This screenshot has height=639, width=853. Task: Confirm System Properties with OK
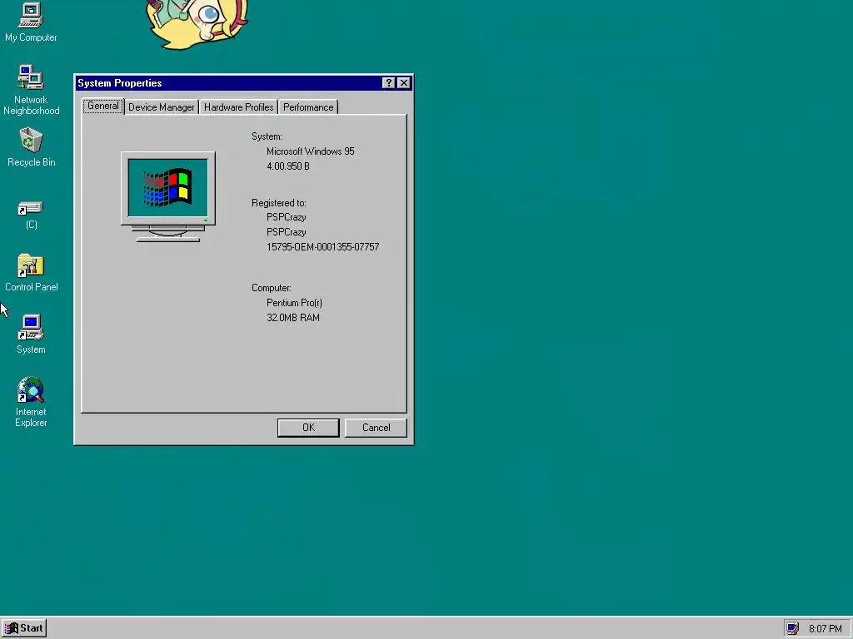[308, 428]
